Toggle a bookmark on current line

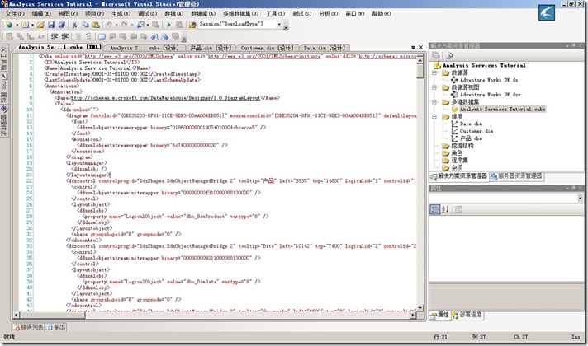point(102,36)
